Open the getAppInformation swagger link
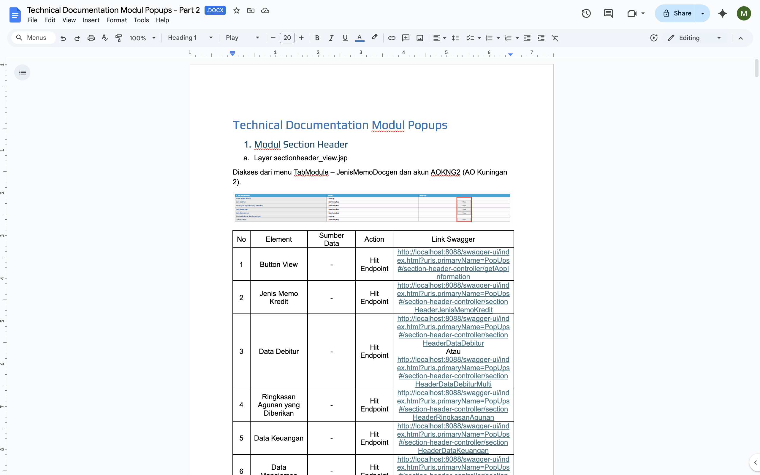This screenshot has width=760, height=475. [453, 264]
